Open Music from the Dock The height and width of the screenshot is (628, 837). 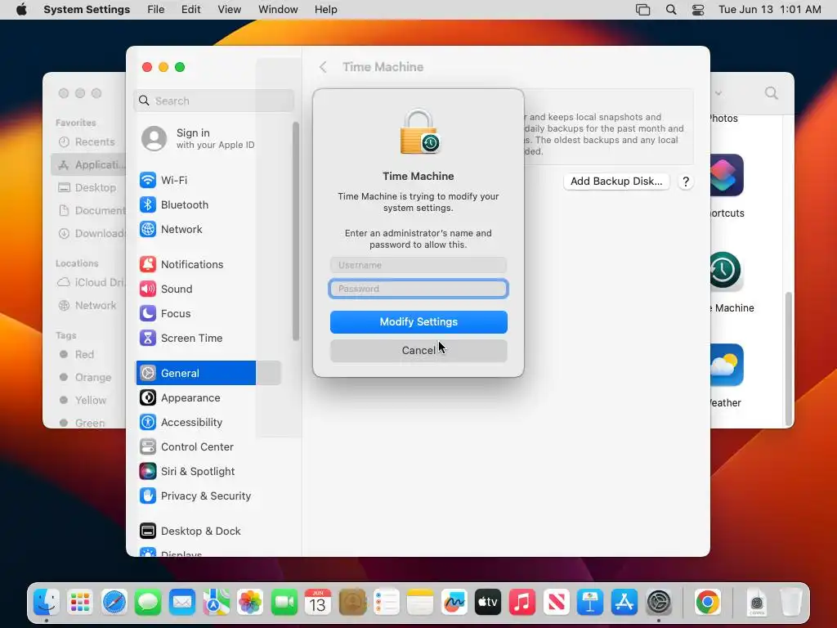[x=522, y=603]
